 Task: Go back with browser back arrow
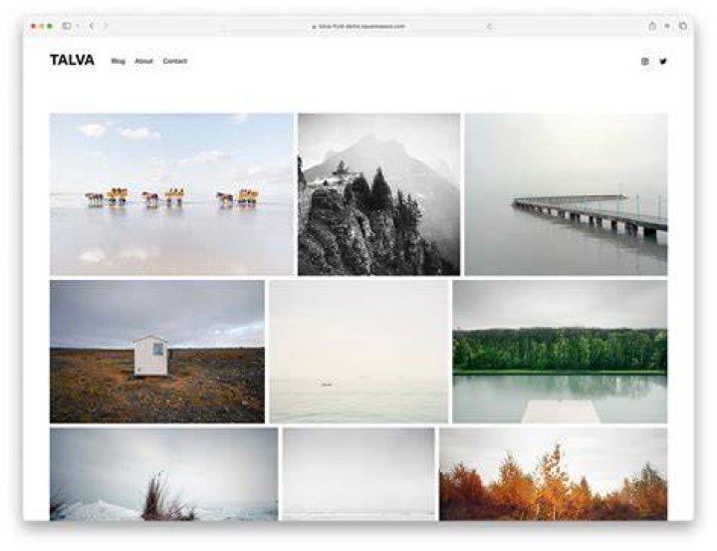click(92, 26)
